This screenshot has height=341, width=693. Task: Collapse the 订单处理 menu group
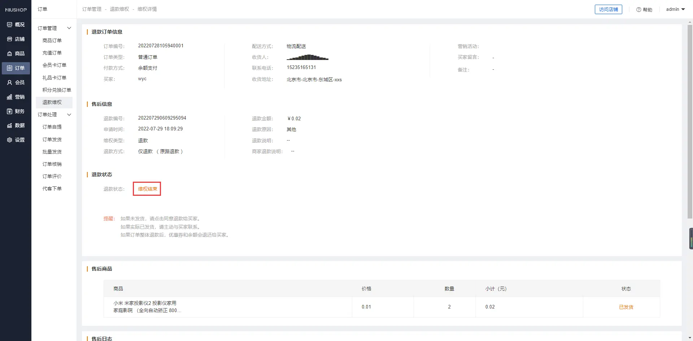69,115
